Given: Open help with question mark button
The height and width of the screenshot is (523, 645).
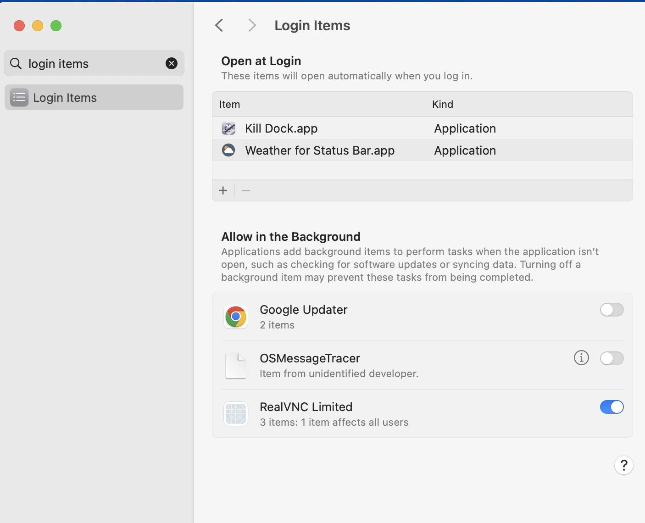Looking at the screenshot, I should pyautogui.click(x=623, y=465).
